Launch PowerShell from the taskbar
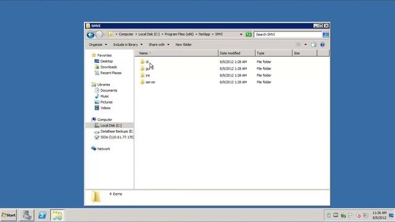This screenshot has height=222, width=395. [42, 215]
